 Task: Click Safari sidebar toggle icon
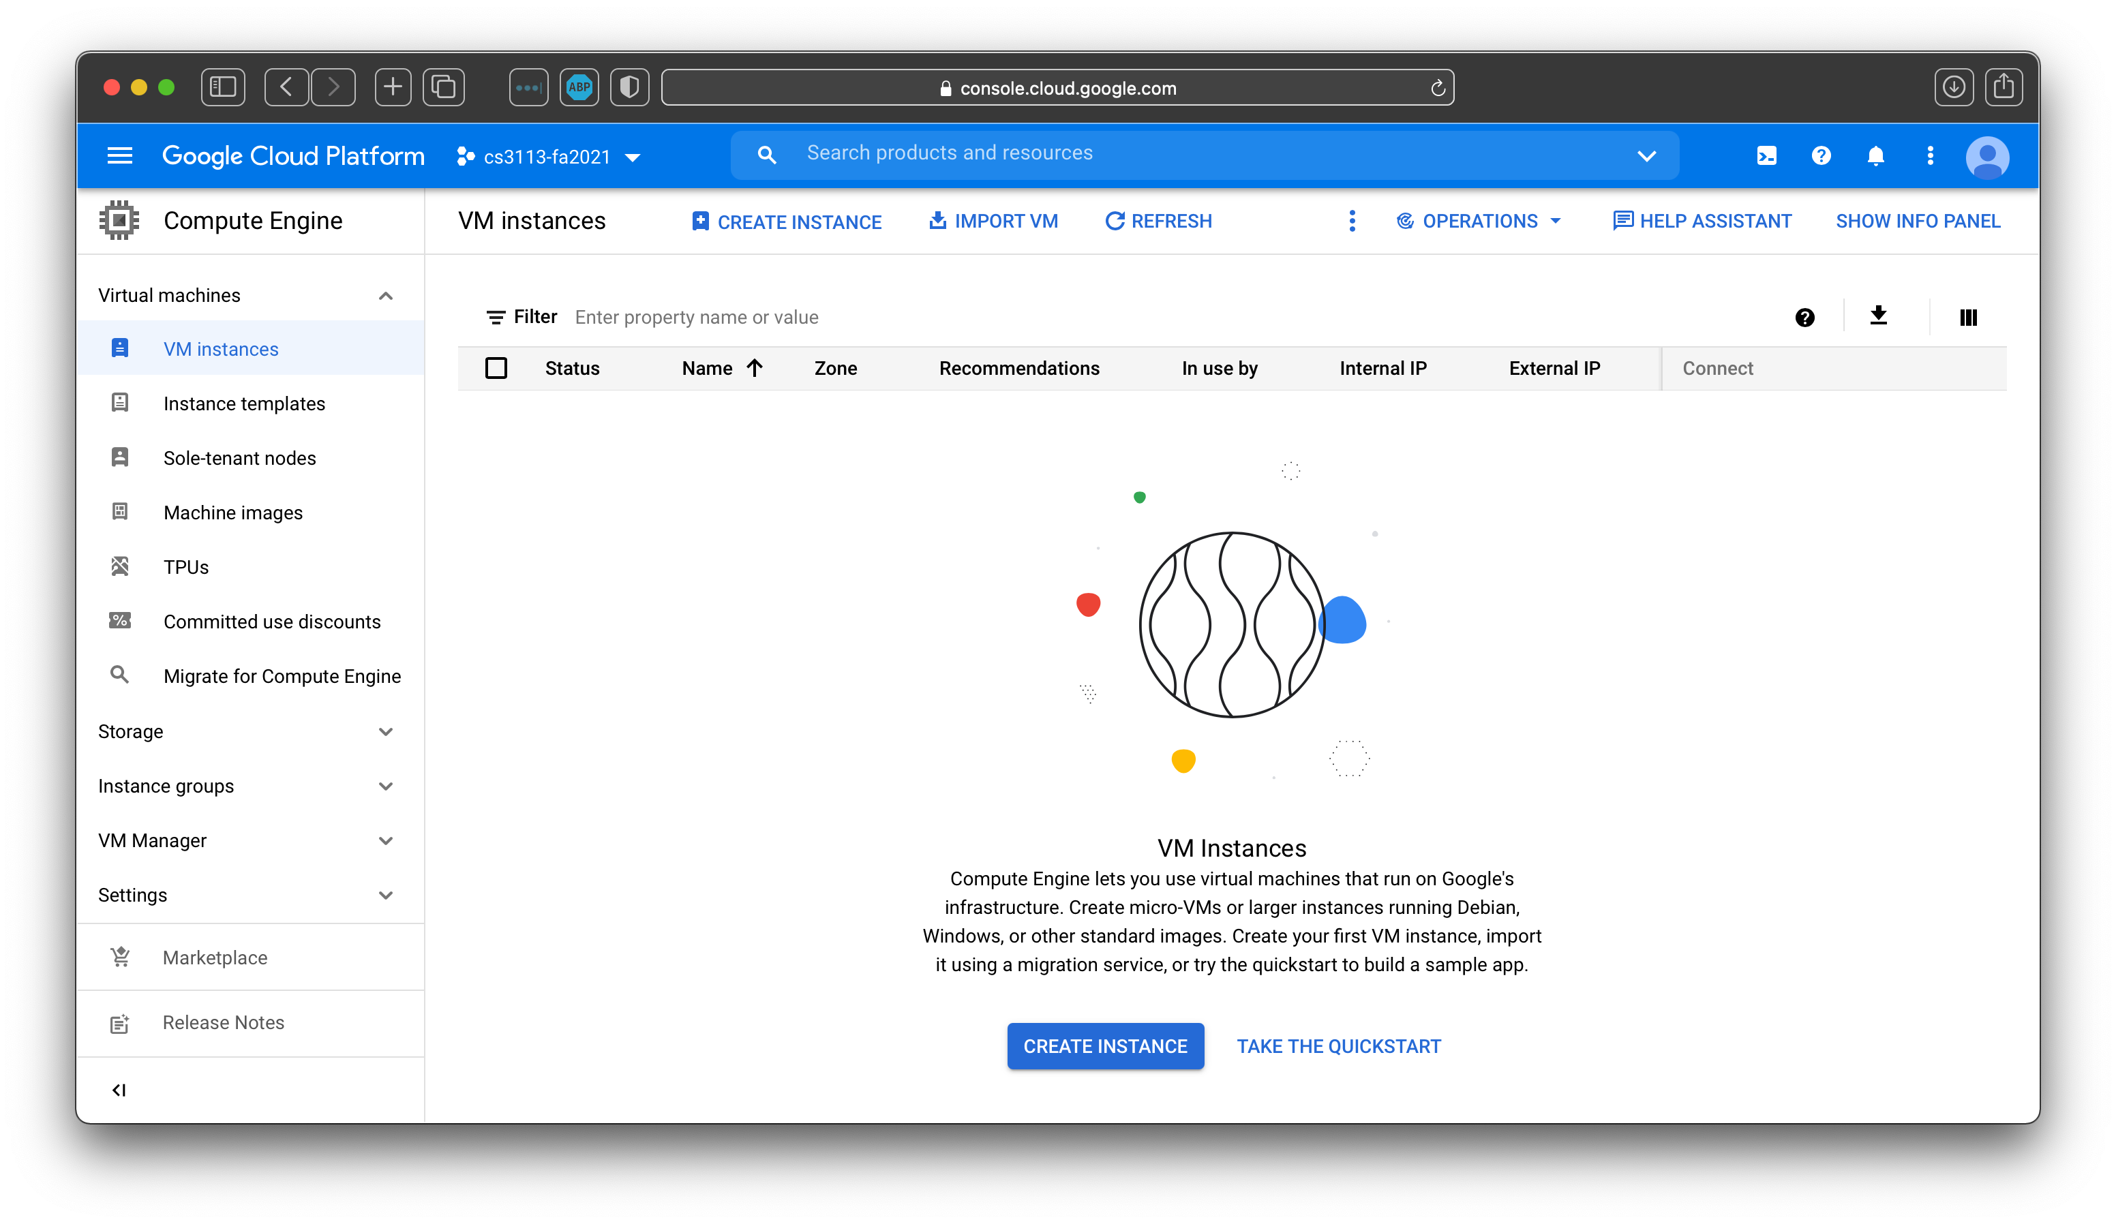click(222, 87)
